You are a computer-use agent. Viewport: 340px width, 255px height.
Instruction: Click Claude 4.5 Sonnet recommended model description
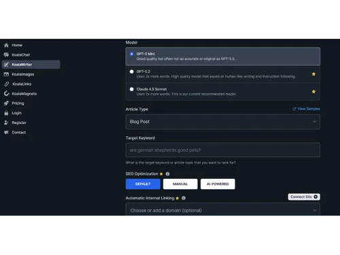click(x=186, y=94)
